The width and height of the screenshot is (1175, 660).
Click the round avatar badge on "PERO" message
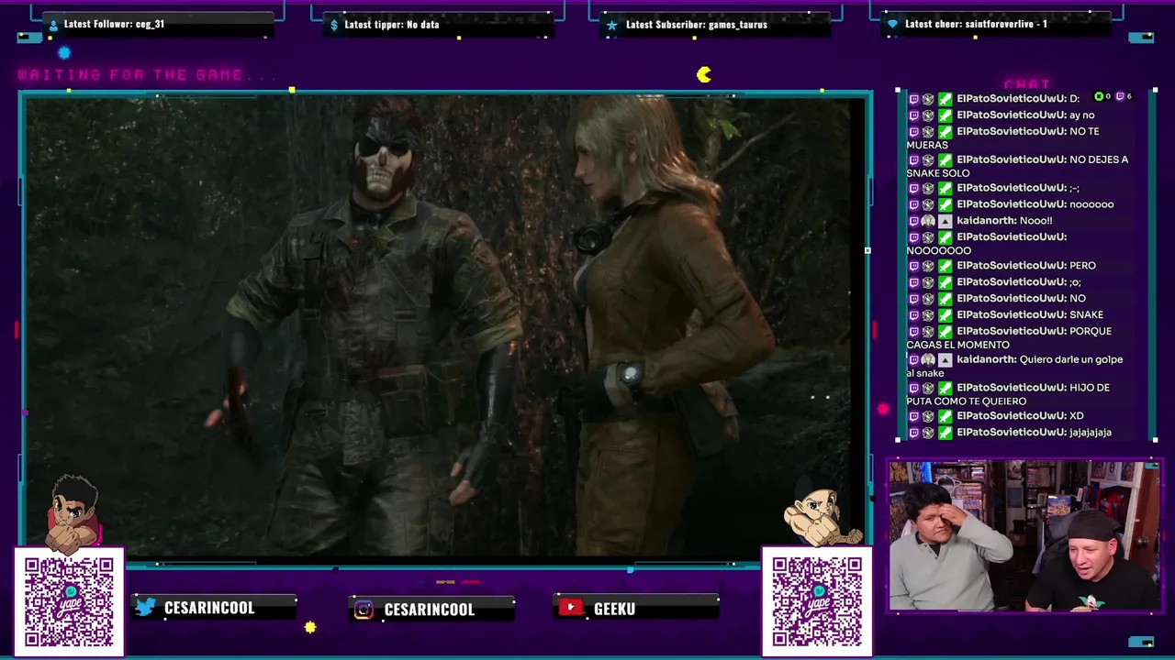click(928, 266)
